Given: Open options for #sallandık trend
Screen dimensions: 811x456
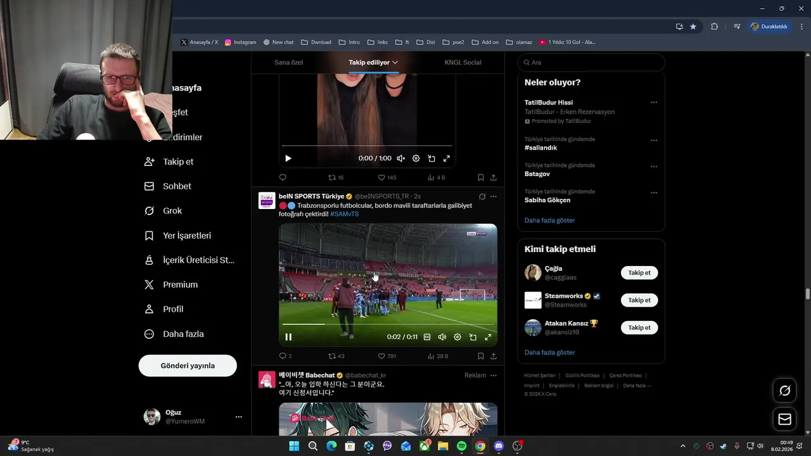Looking at the screenshot, I should point(654,140).
